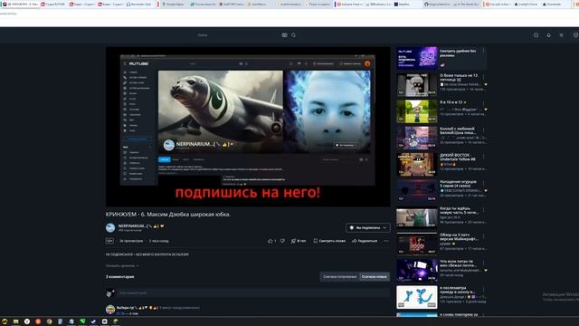Open options menu for the ad banner
The image size is (579, 326).
(x=483, y=51)
